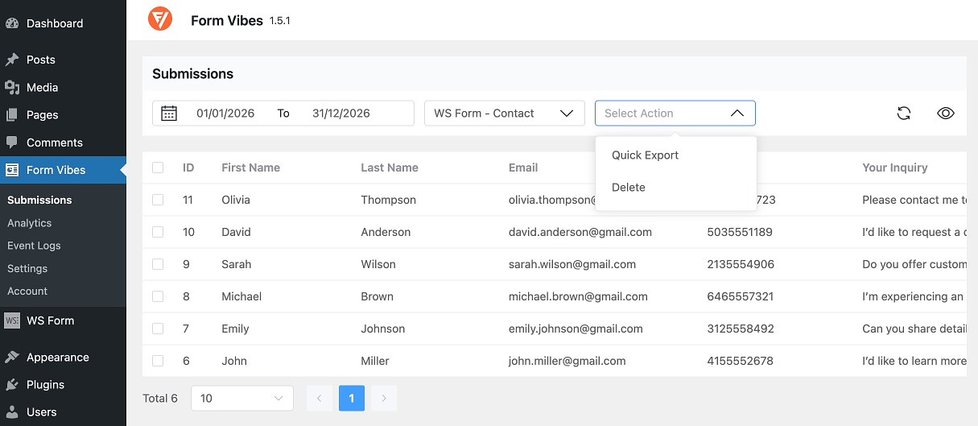Image resolution: width=978 pixels, height=426 pixels.
Task: Open the Comments menu item
Action: coord(63,143)
